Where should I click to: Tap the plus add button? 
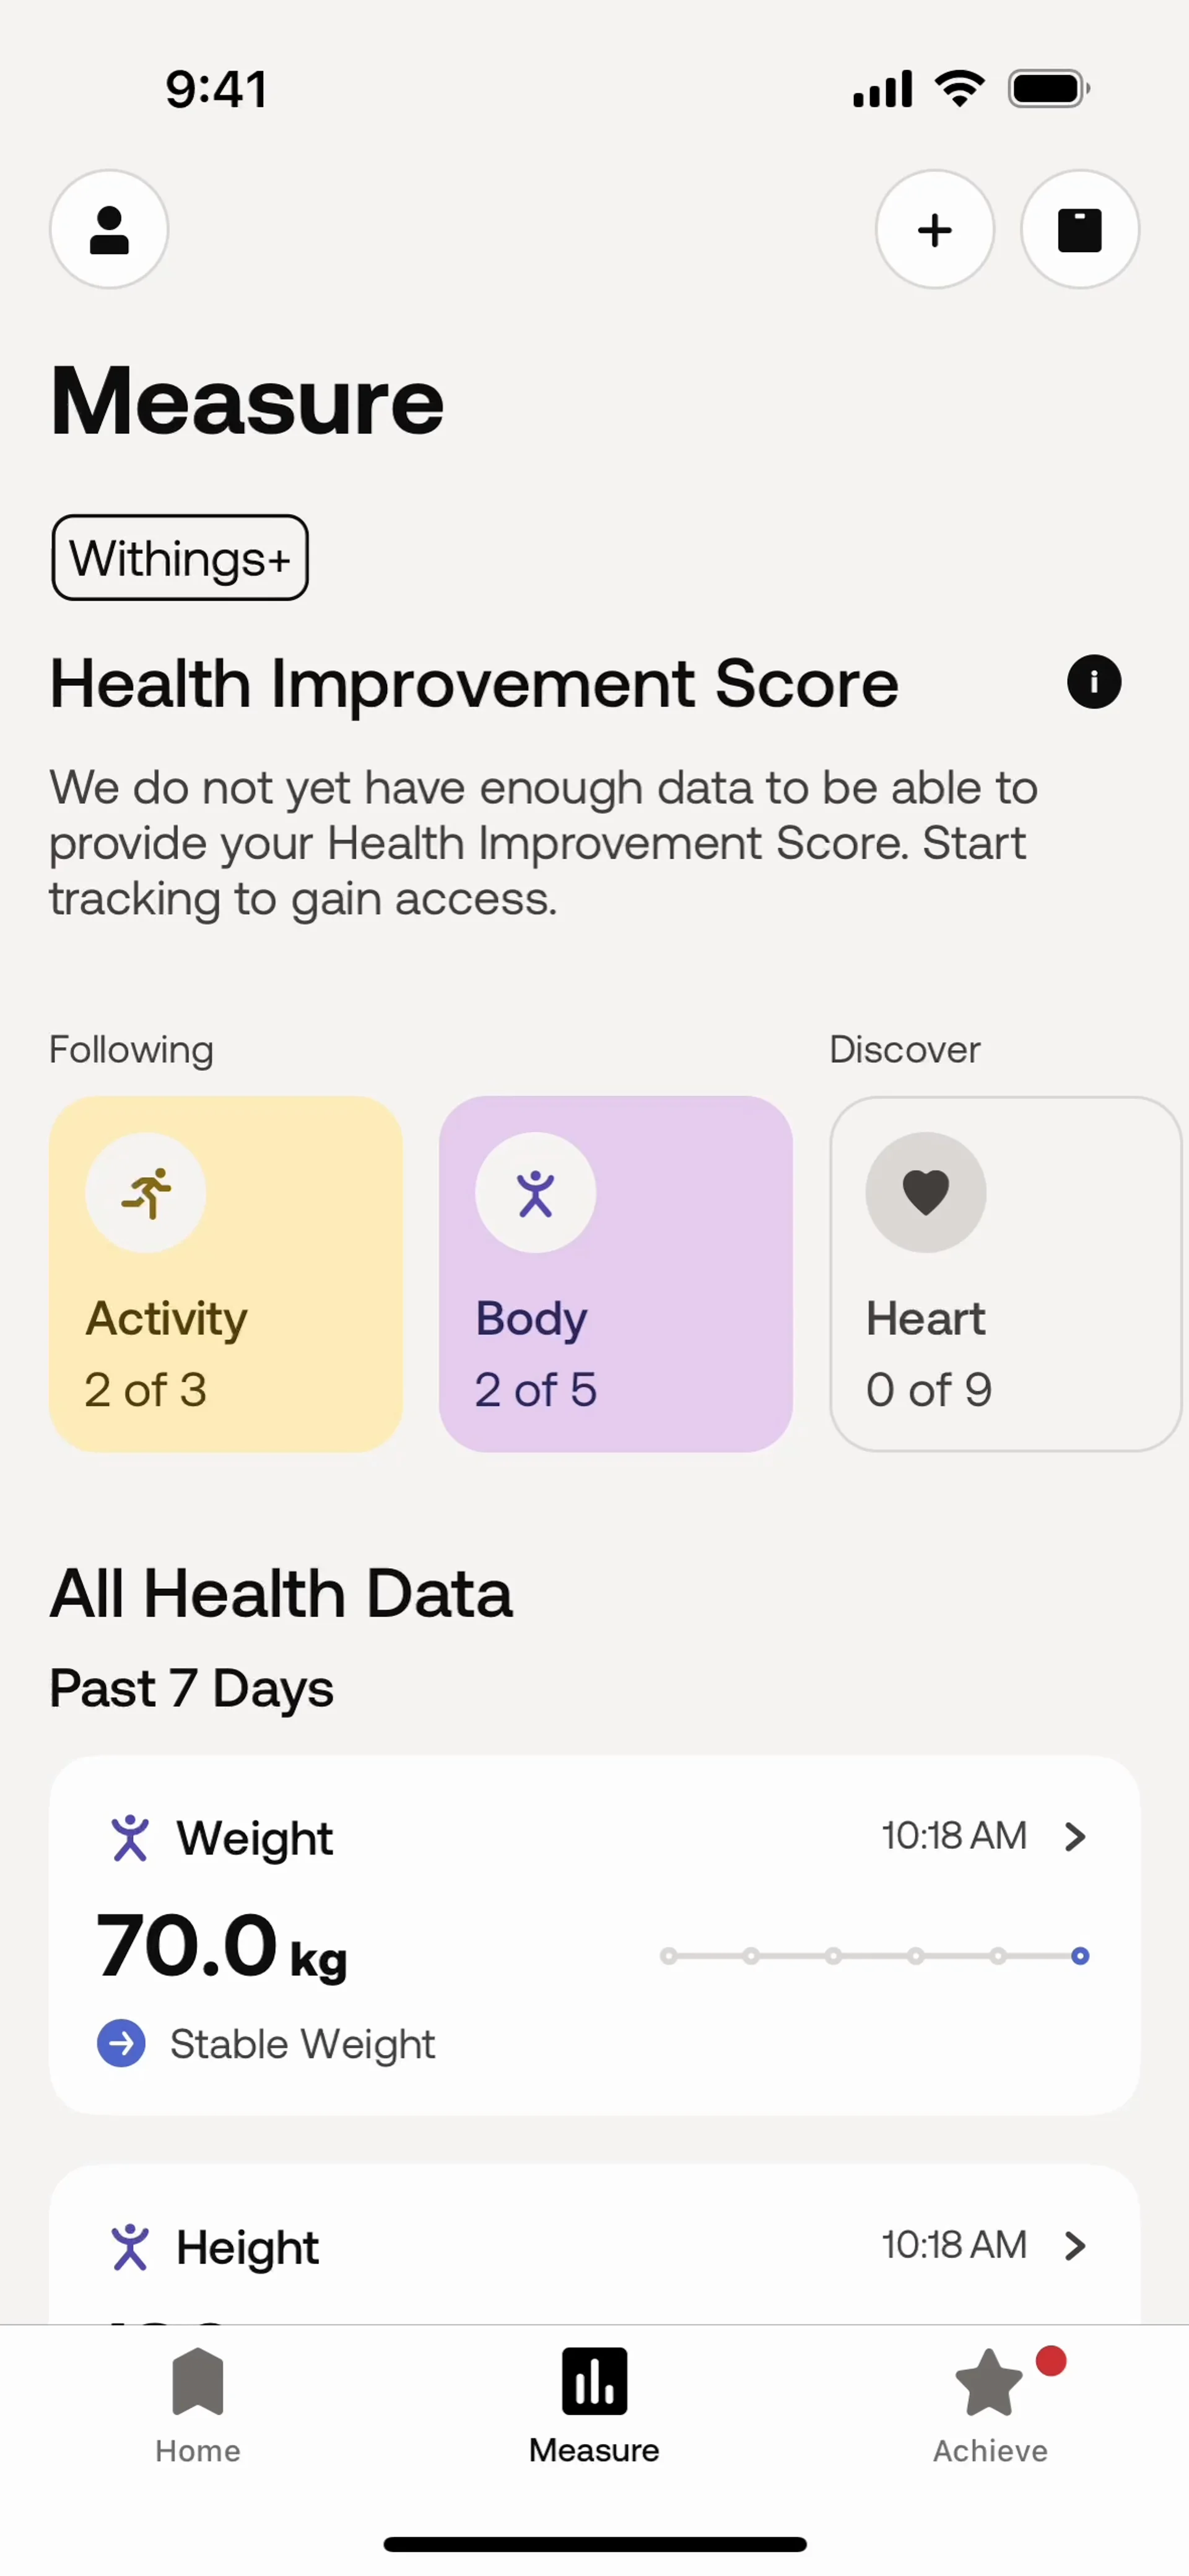pos(934,230)
